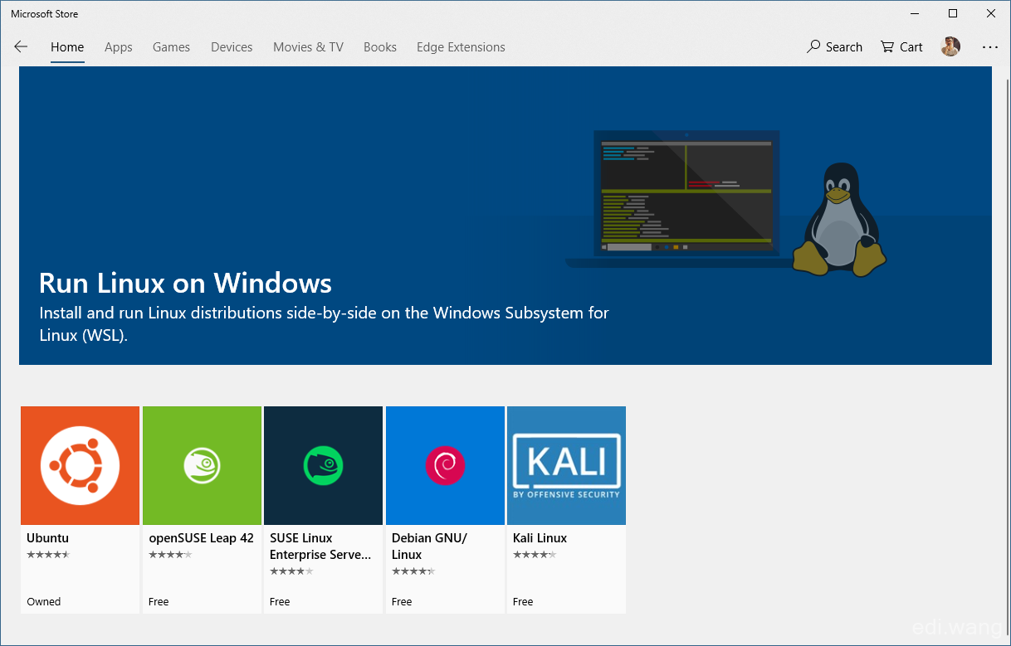
Task: Close the Microsoft Store window
Action: pyautogui.click(x=991, y=13)
